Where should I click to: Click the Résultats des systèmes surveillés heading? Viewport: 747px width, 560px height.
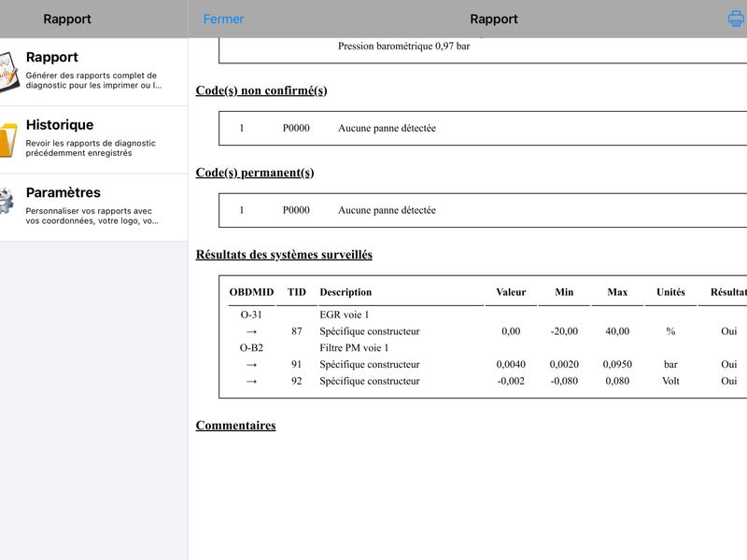[x=284, y=254]
